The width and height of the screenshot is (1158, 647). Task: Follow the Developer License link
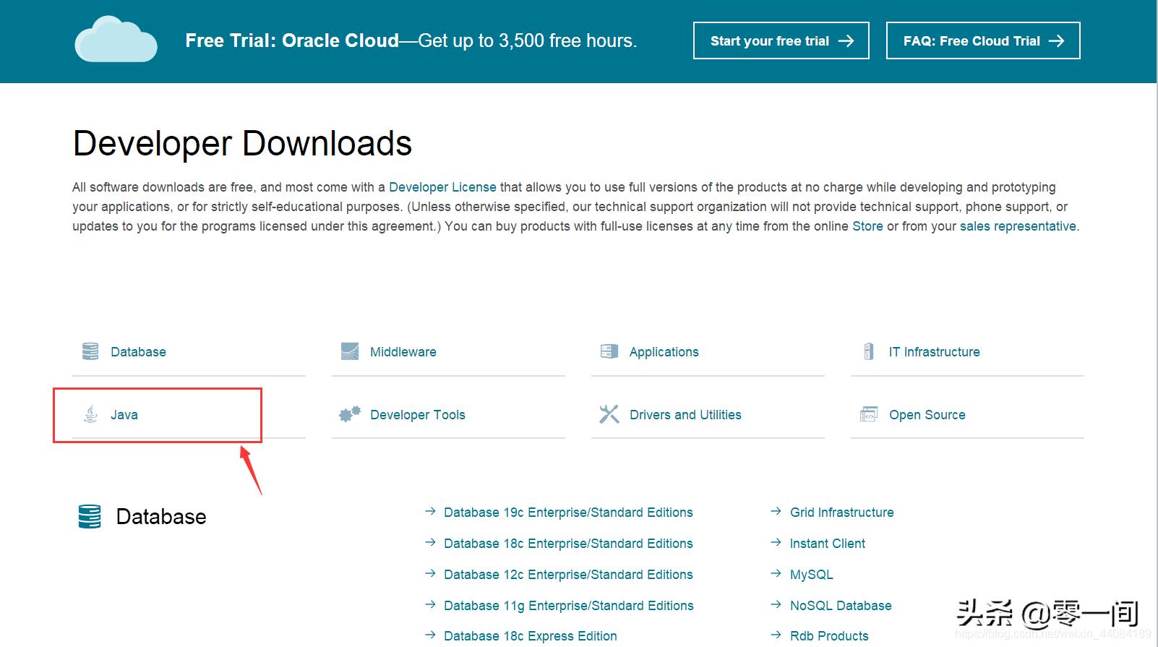[442, 187]
